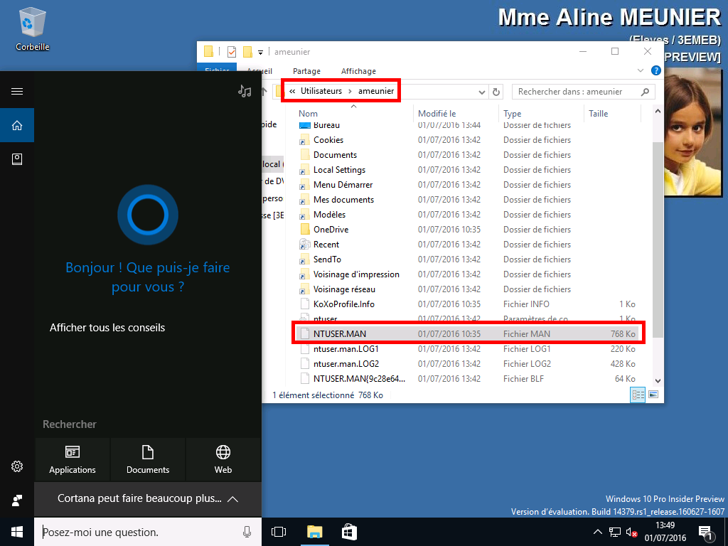Switch to large icons view in Explorer
Image resolution: width=728 pixels, height=546 pixels.
tap(653, 395)
